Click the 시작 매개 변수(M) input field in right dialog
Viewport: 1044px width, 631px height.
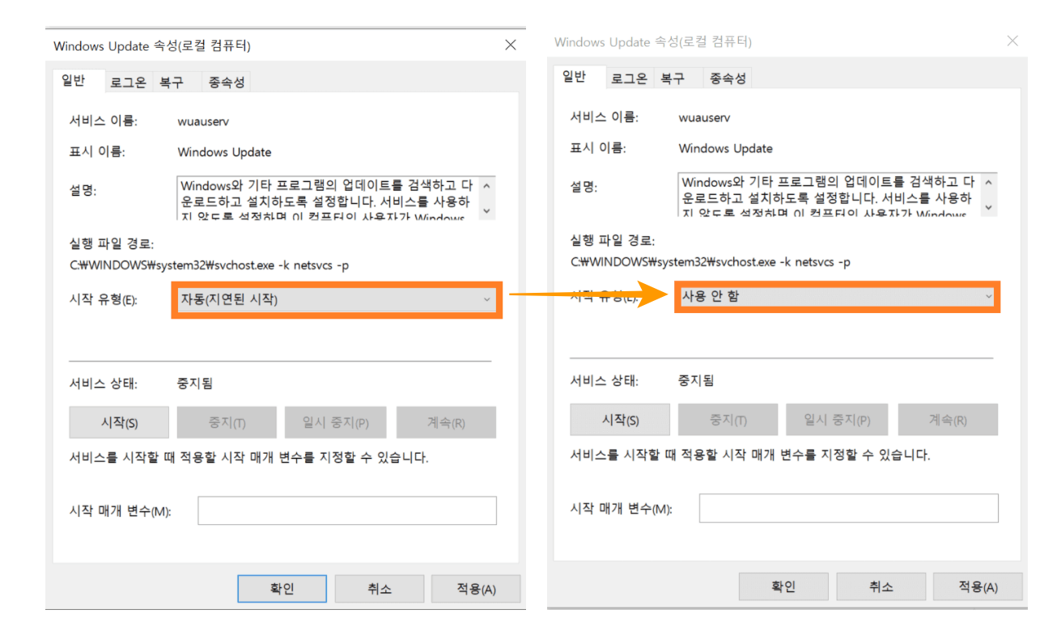click(848, 507)
